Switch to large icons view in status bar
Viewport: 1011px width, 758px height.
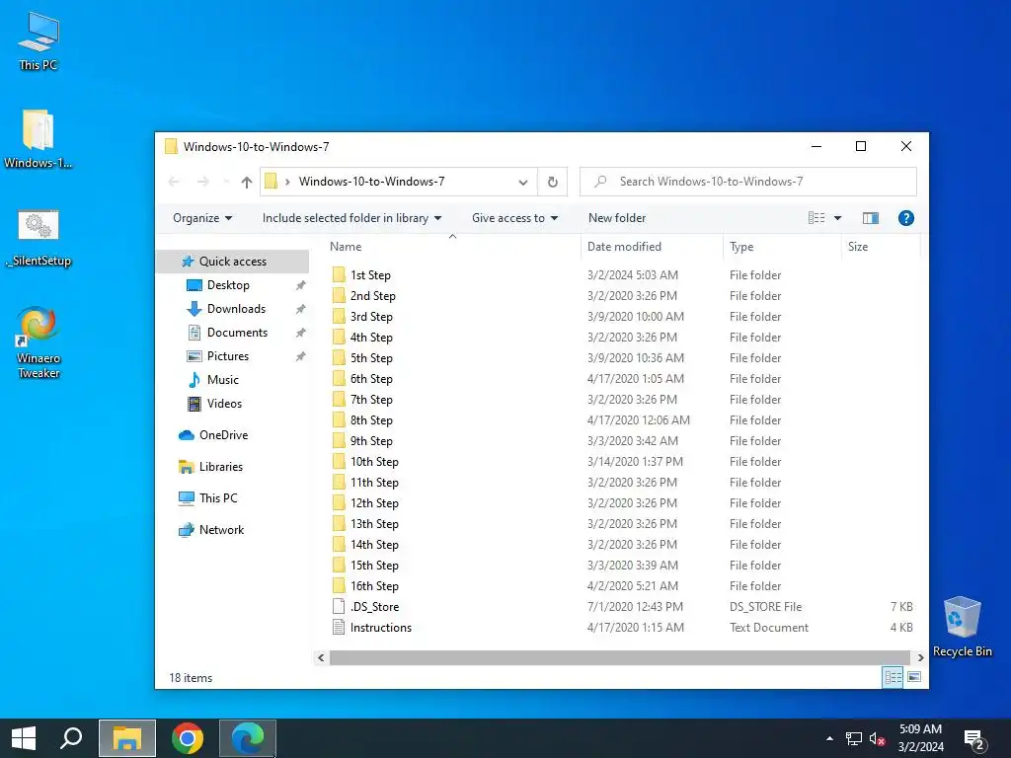[x=913, y=677]
